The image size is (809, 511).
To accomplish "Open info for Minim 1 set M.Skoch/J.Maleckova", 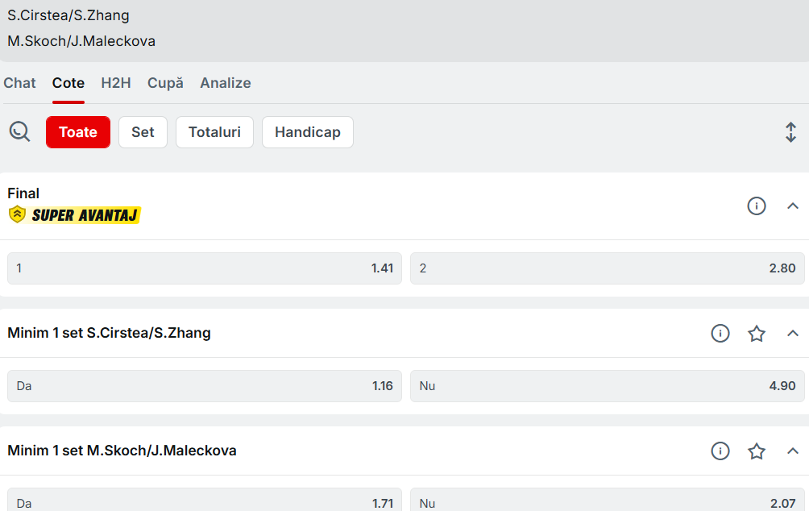I will pyautogui.click(x=720, y=451).
